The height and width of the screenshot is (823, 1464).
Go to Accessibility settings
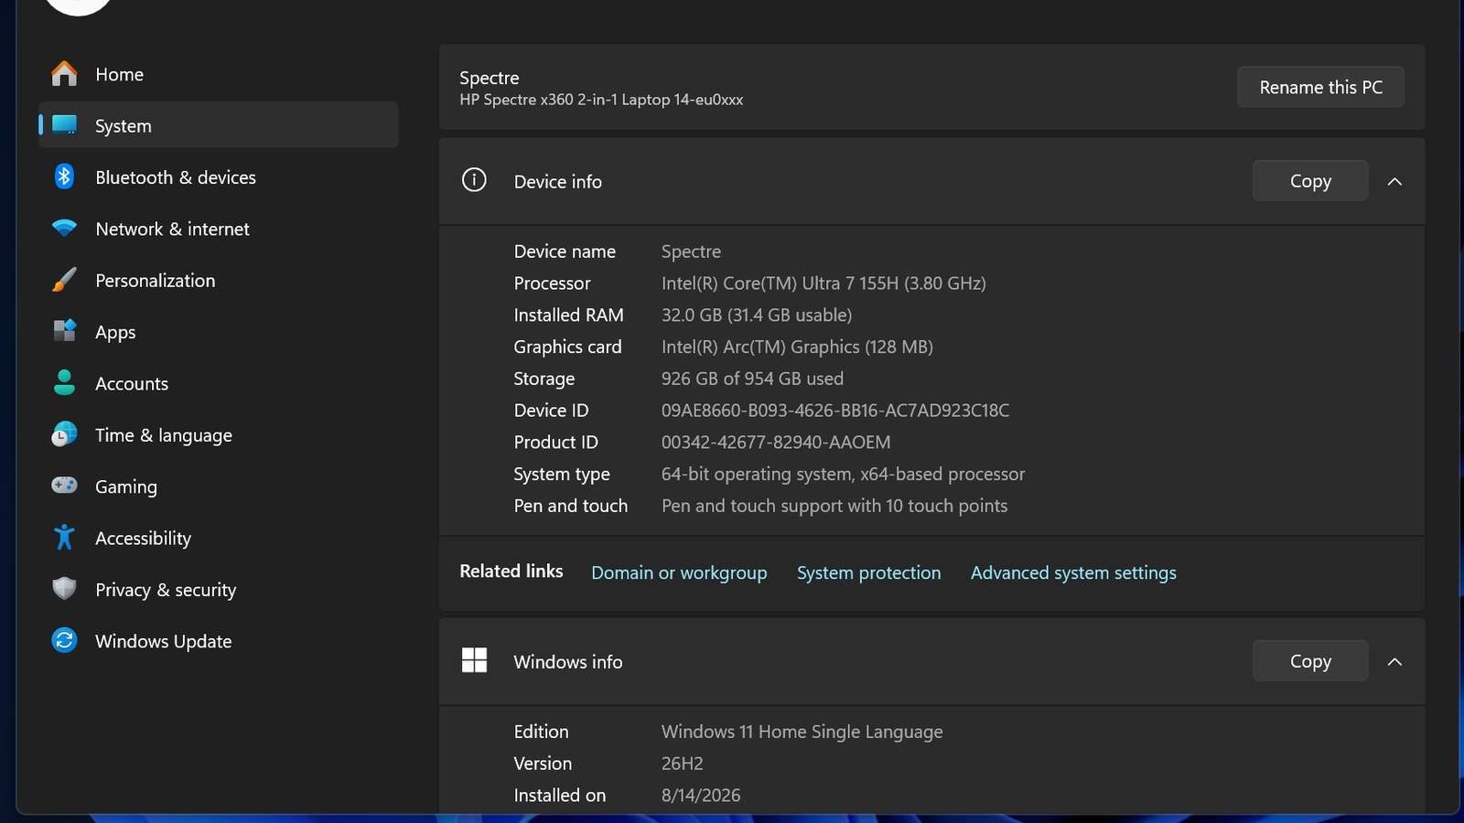coord(218,538)
